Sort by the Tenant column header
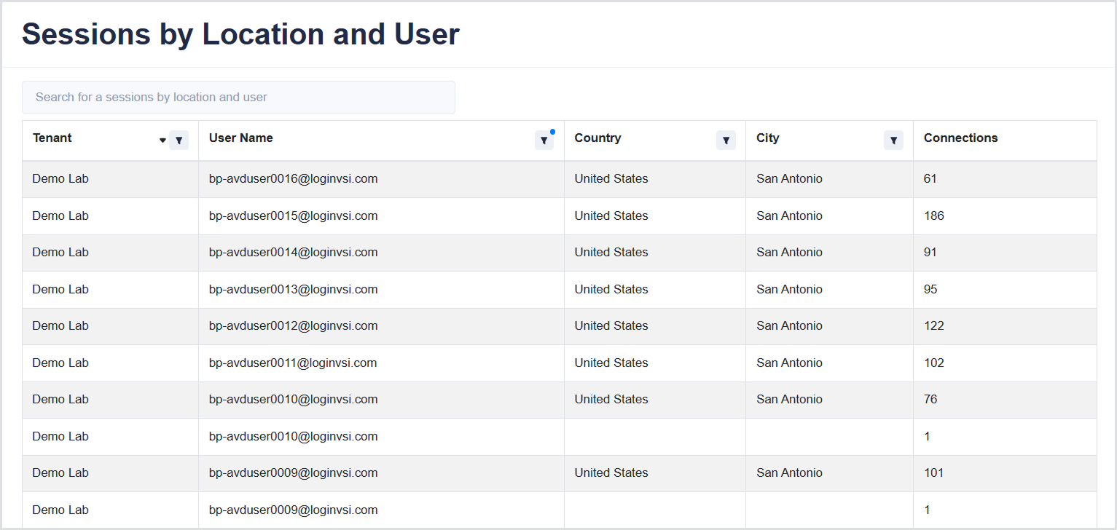 52,138
